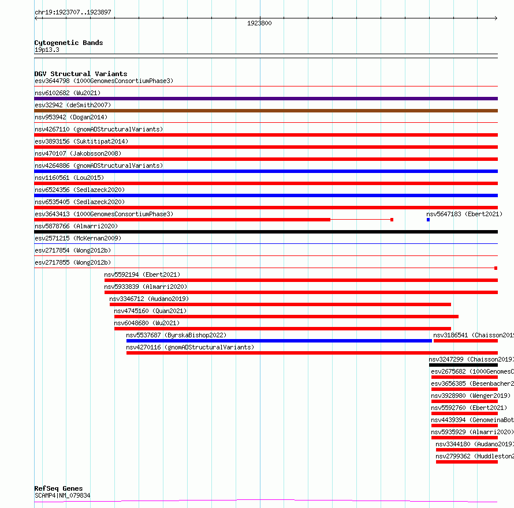Screen dimensions: 514x508
Task: Click the red bar under nsv3186541
Action: click(x=465, y=341)
